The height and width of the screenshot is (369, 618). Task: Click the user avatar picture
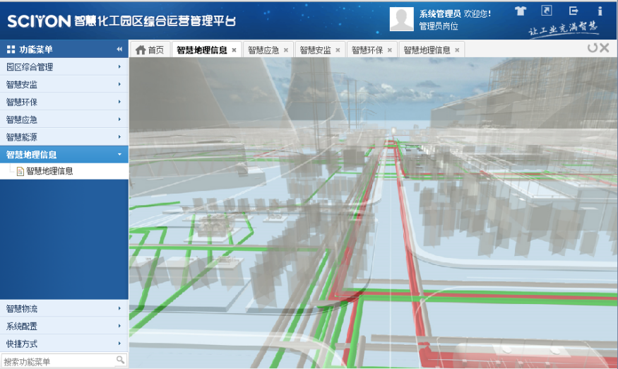[401, 19]
